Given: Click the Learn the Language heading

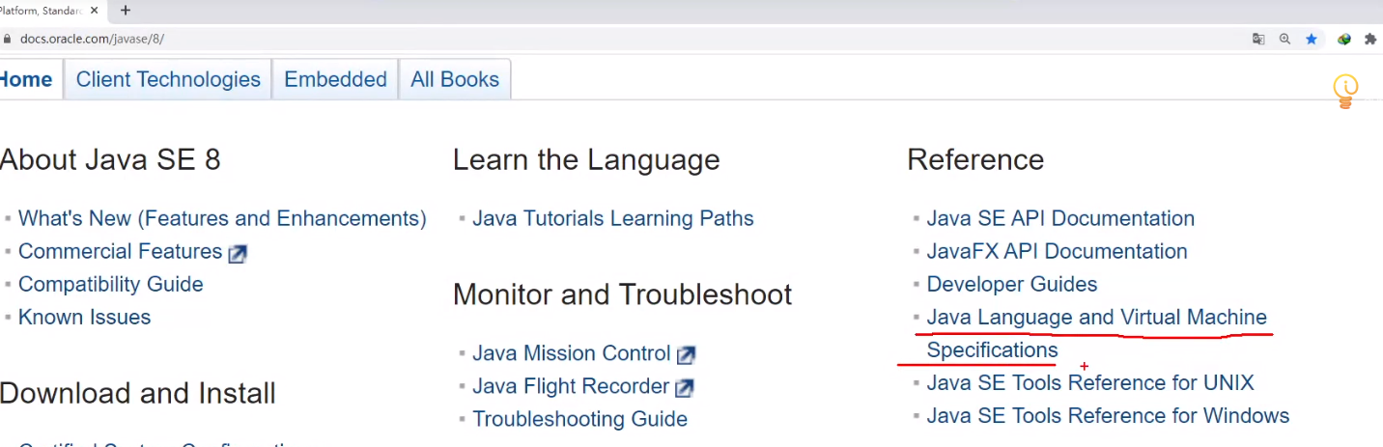Looking at the screenshot, I should 586,159.
